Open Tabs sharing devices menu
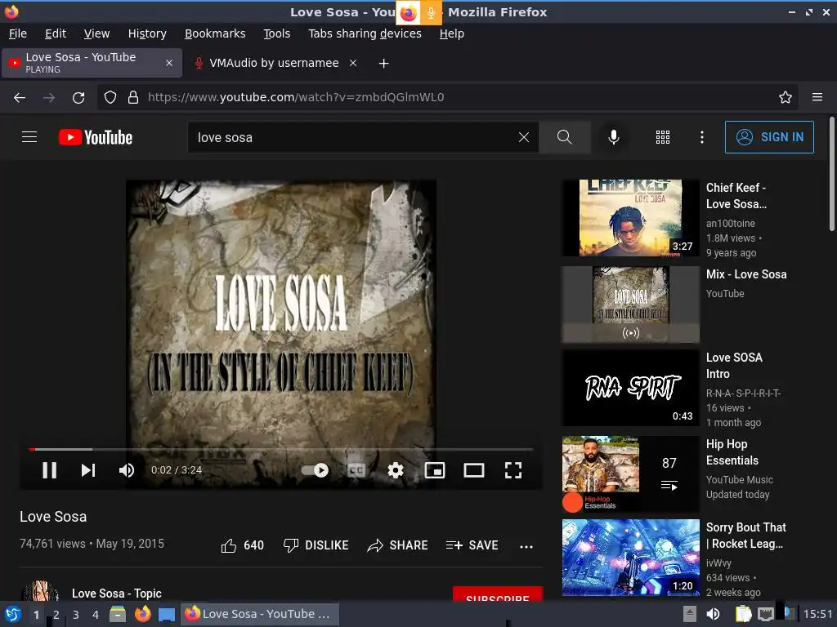The height and width of the screenshot is (627, 837). pyautogui.click(x=365, y=33)
